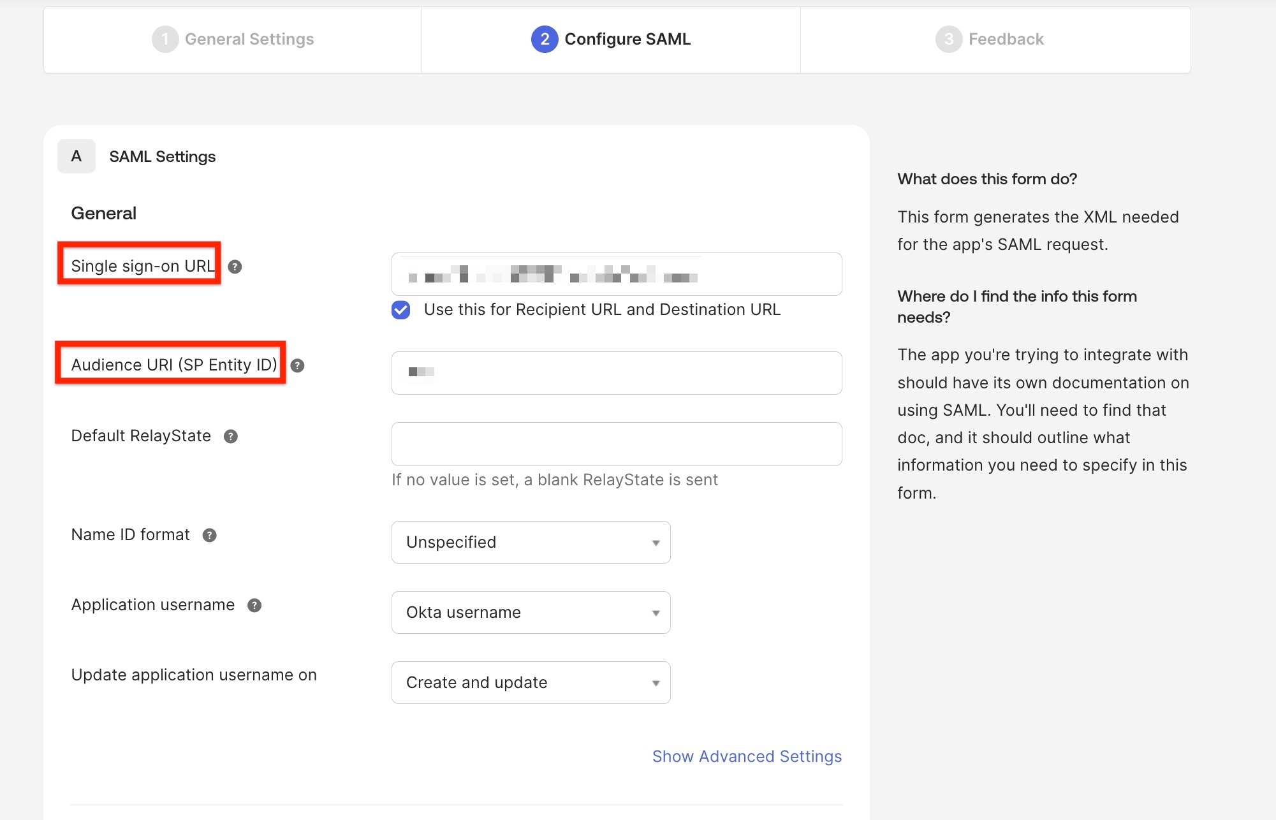This screenshot has height=820, width=1276.
Task: Open the Single sign-on URL help tooltip
Action: [x=236, y=267]
